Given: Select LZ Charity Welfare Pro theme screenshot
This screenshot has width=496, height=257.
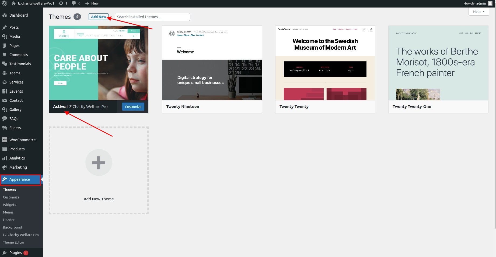Looking at the screenshot, I should click(99, 63).
